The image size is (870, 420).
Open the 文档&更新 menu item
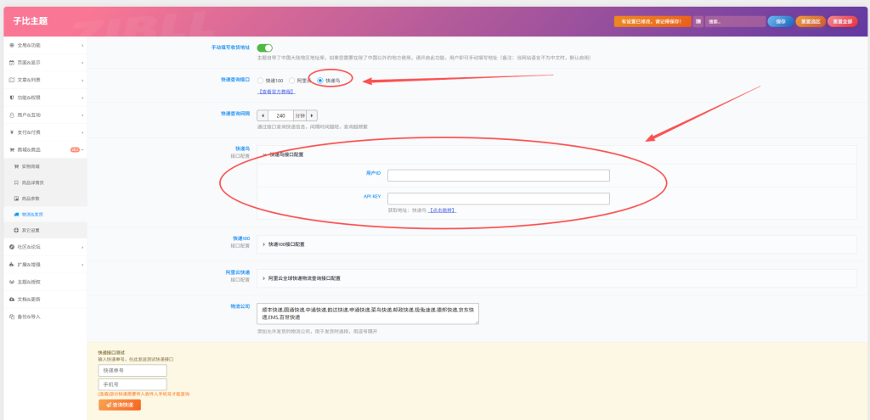pos(46,300)
